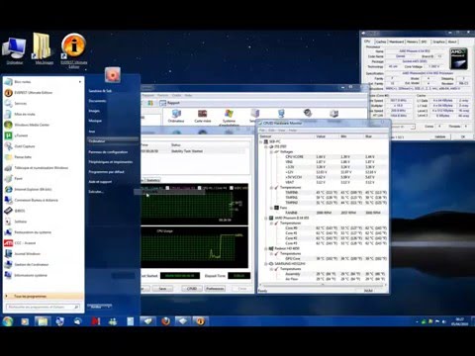Switch to EVEREST on the taskbar
This screenshot has height=356, width=475.
coord(200,320)
